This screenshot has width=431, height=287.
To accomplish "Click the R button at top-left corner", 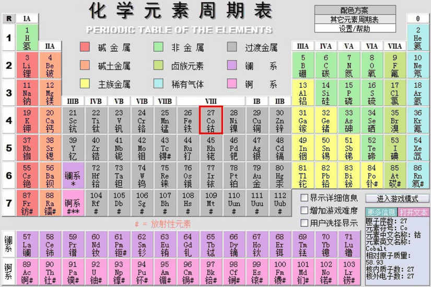I will [8, 19].
